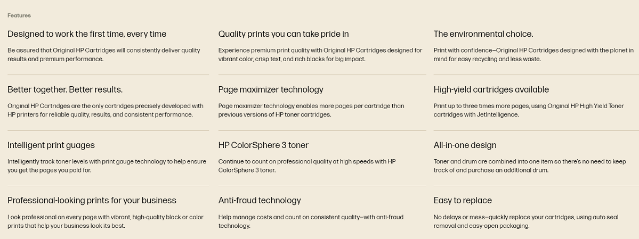Select 'Designed to work the first time' heading

tap(87, 34)
